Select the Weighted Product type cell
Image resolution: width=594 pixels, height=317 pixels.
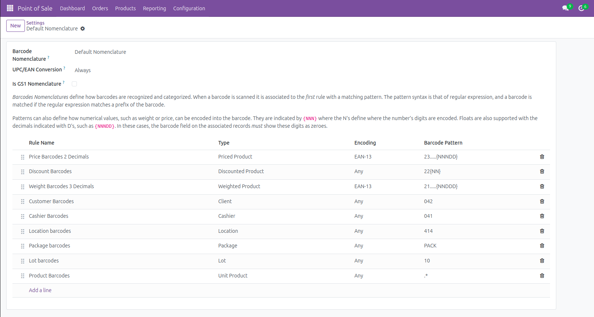[239, 186]
